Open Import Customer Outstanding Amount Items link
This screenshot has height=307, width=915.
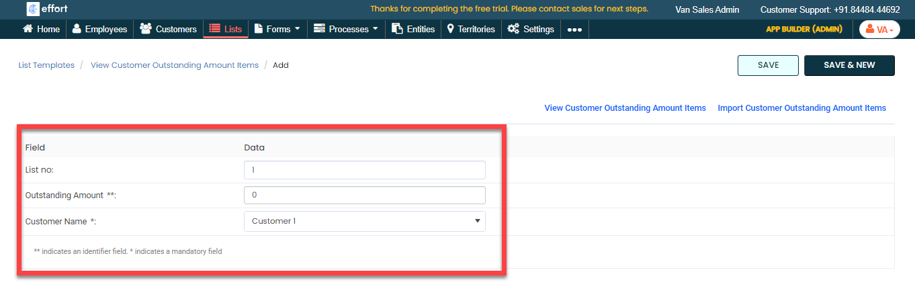pos(801,108)
